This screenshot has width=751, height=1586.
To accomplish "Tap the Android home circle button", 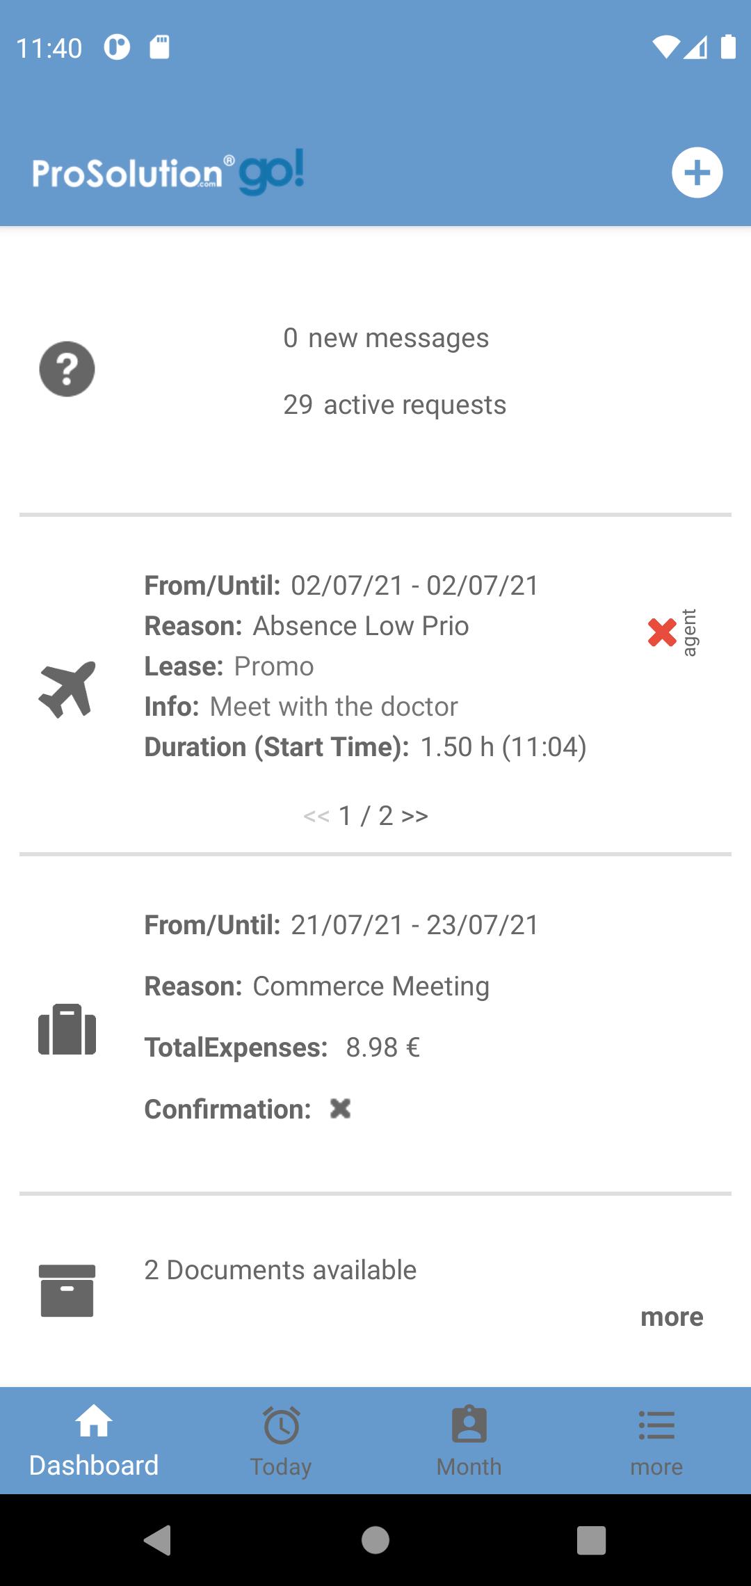I will coord(375,1540).
